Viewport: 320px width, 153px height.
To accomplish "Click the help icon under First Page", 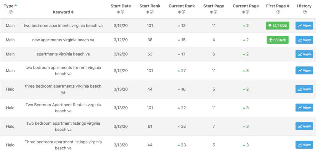I will (x=278, y=12).
